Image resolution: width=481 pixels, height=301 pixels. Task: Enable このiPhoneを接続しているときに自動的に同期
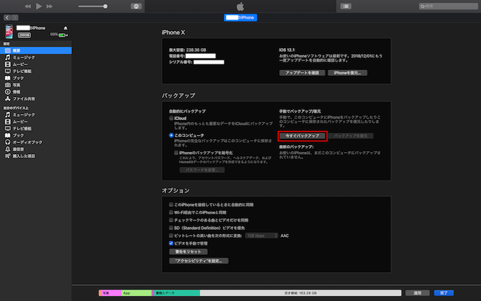(171, 204)
